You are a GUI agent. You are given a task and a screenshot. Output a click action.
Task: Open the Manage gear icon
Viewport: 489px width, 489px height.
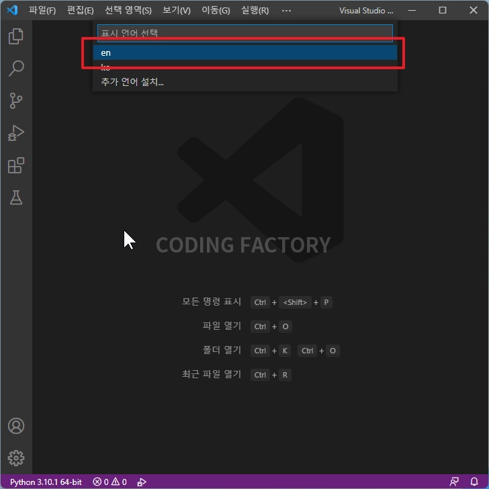(16, 458)
